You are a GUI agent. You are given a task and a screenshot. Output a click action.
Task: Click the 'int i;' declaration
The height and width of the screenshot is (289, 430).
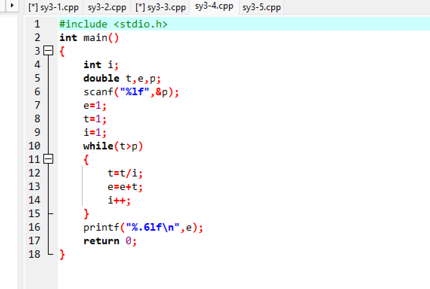pos(101,65)
